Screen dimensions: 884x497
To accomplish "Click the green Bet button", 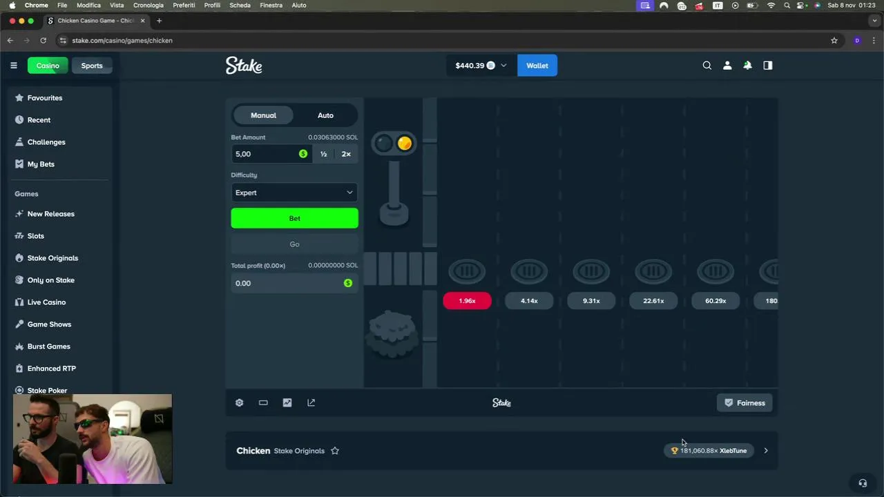I will [x=294, y=218].
